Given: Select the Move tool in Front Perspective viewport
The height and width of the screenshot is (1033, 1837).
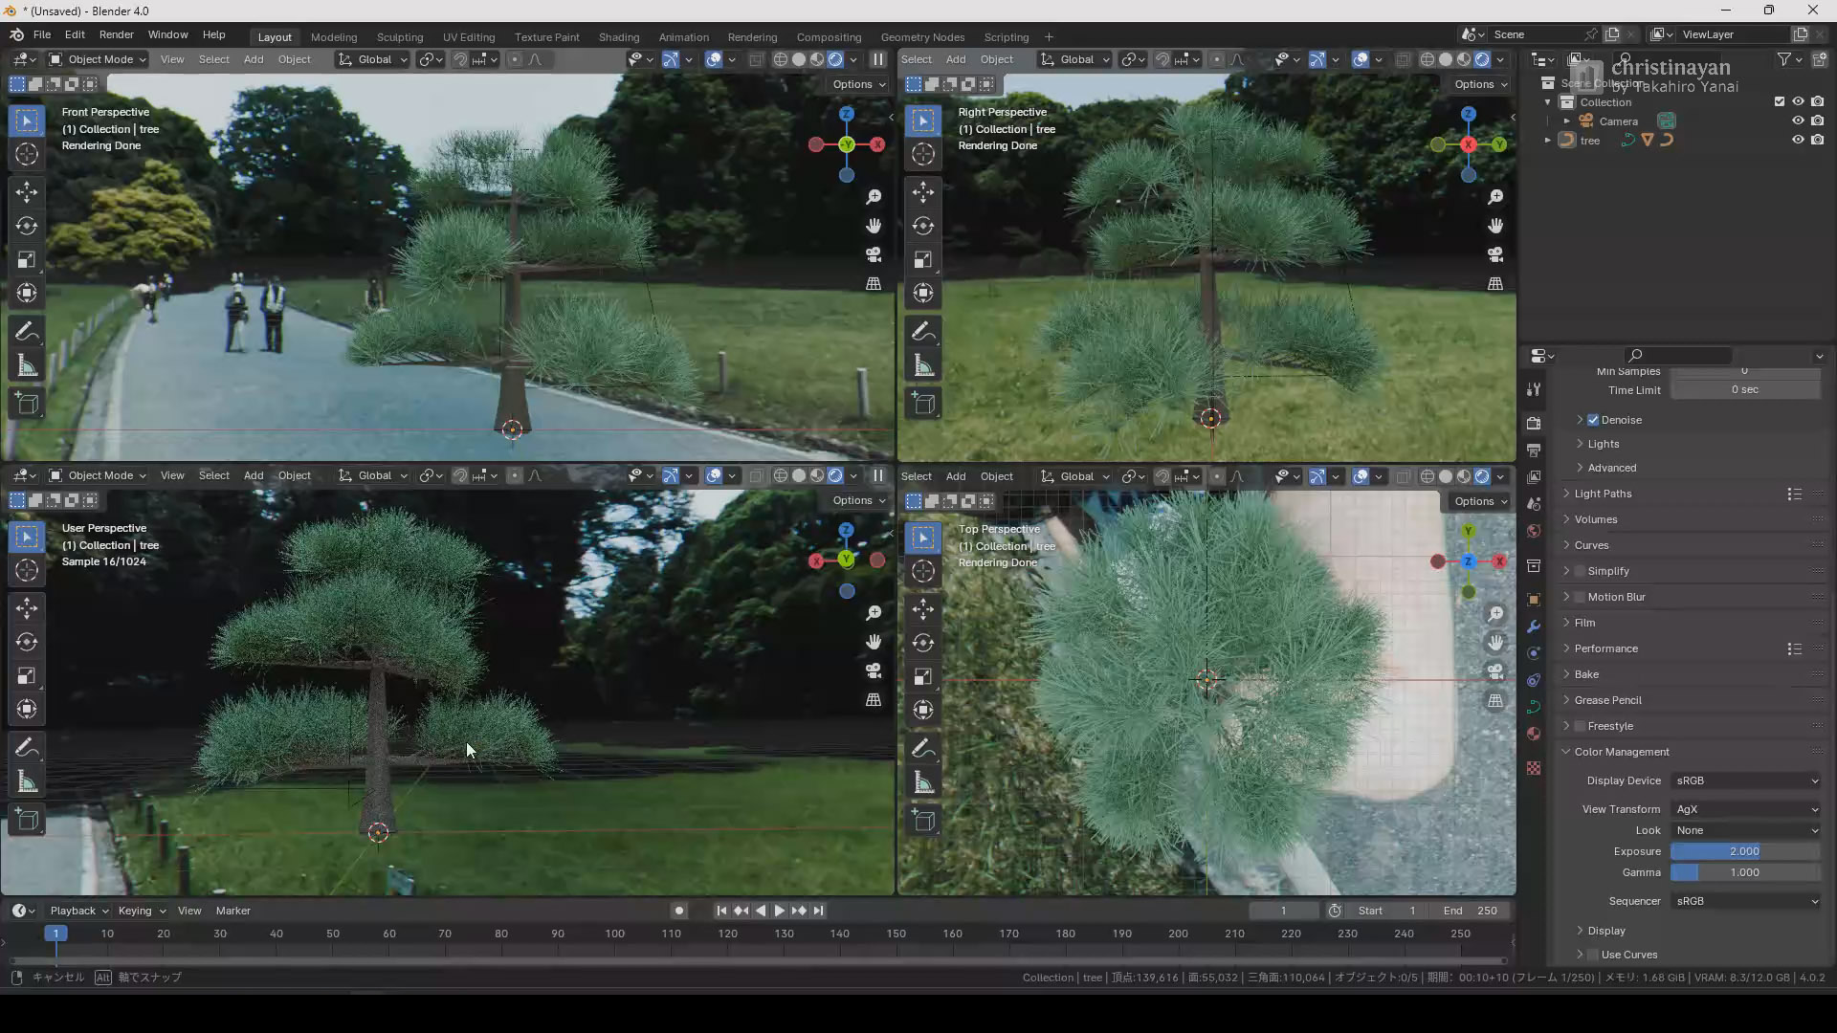Looking at the screenshot, I should 27,192.
